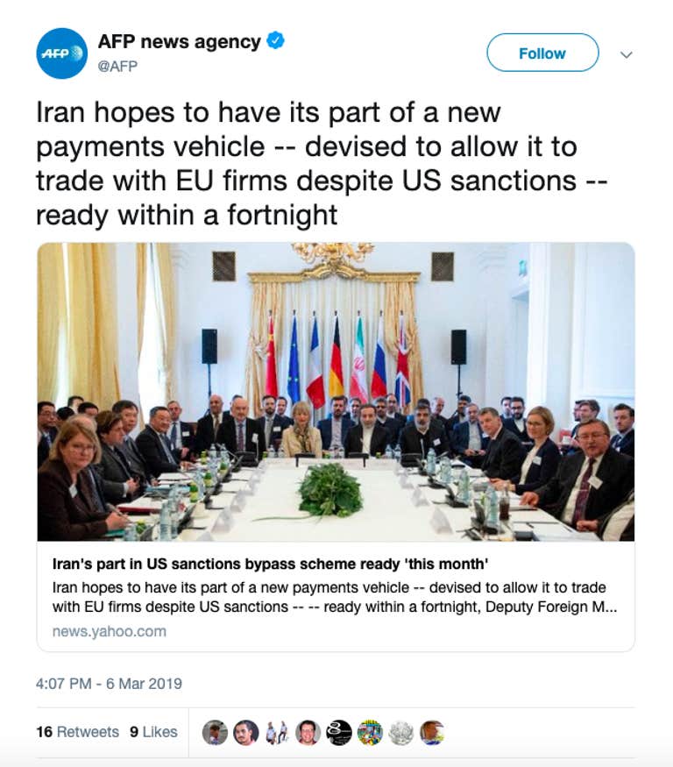
Task: Open the last liker avatar in the row
Action: click(432, 732)
